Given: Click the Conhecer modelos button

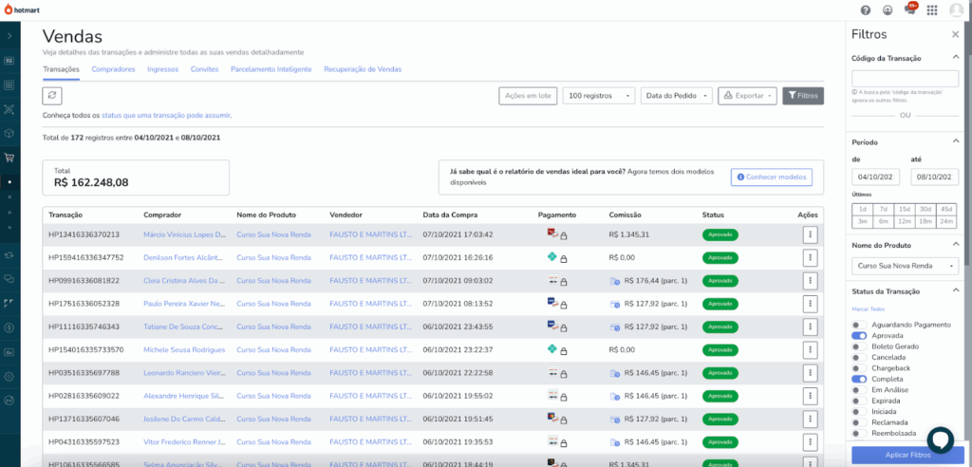Looking at the screenshot, I should pos(772,177).
